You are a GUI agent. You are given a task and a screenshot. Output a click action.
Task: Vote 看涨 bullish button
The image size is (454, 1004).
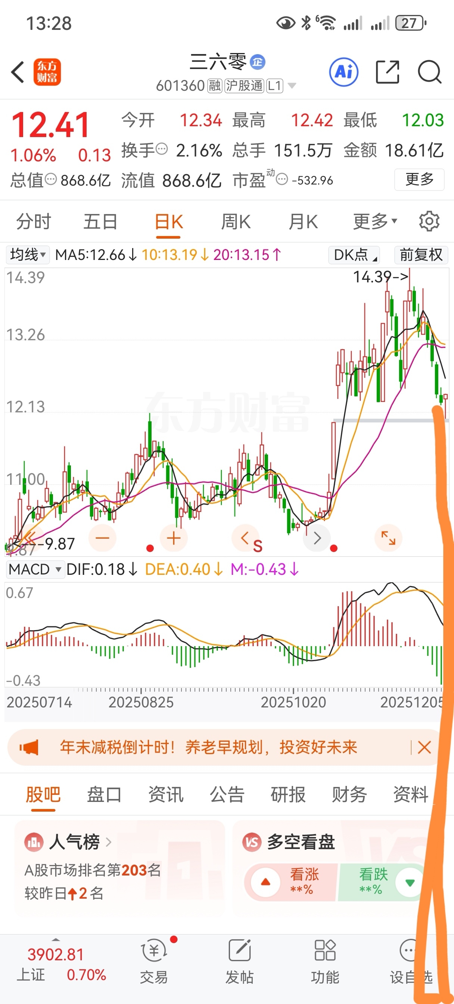pos(291,882)
